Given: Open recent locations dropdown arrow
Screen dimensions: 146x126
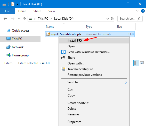Looking at the screenshot, I should [x=19, y=19].
